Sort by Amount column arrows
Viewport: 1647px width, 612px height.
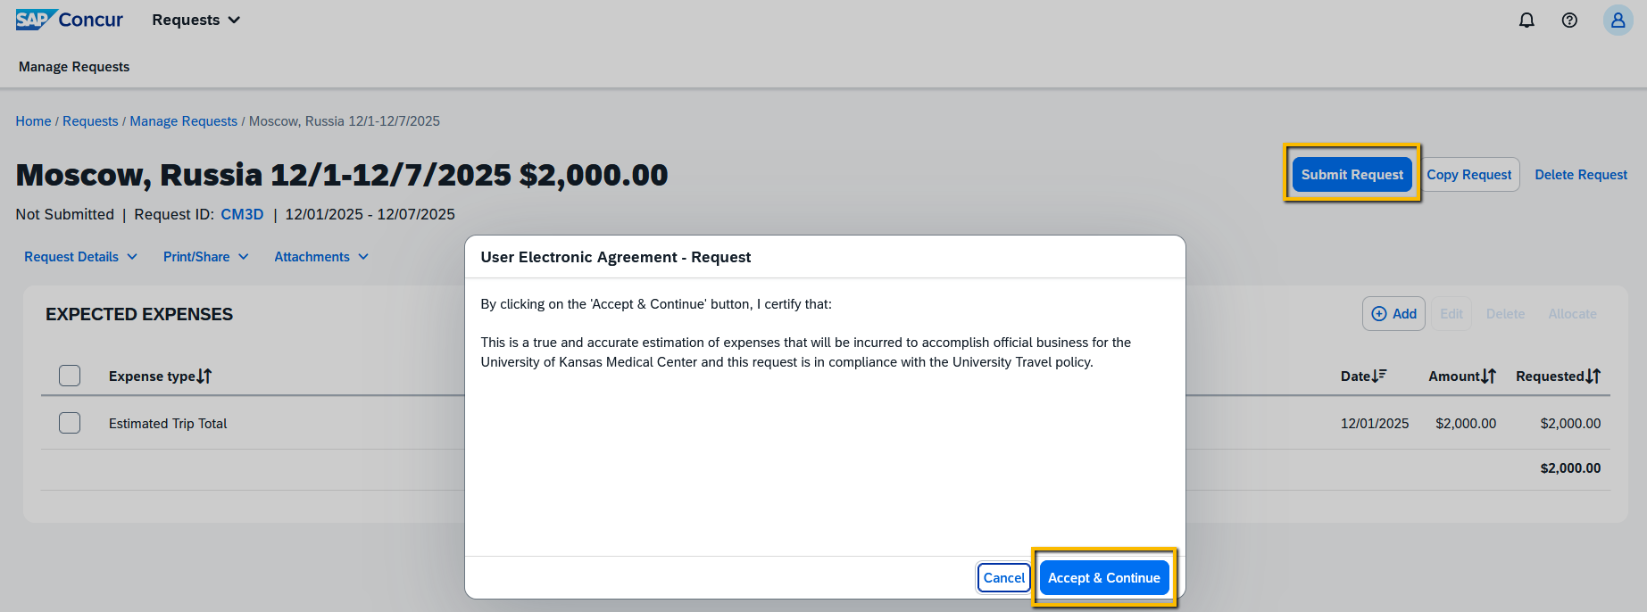1489,376
